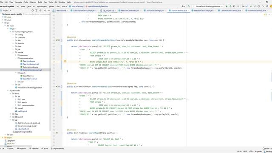Expand the controller folder

pos(13,37)
